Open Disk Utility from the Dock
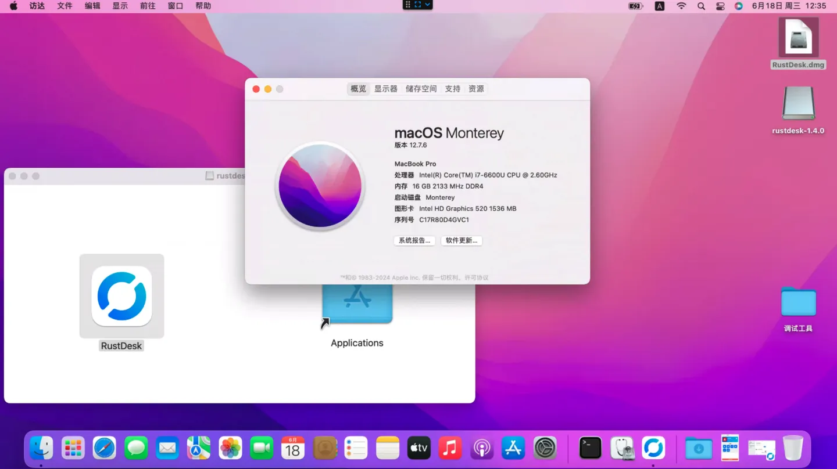The image size is (837, 469). [622, 448]
